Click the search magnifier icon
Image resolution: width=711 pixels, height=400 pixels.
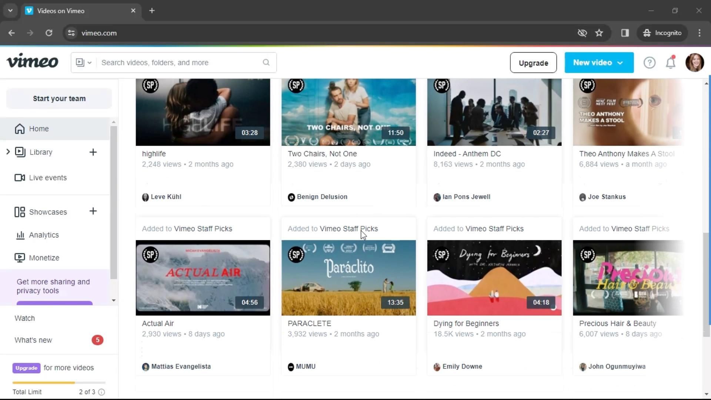point(266,62)
